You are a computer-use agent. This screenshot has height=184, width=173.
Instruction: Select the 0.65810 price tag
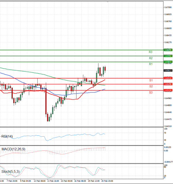(168, 62)
